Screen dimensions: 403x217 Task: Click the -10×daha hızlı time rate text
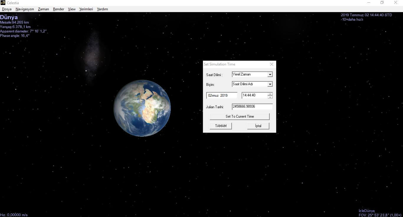click(352, 19)
